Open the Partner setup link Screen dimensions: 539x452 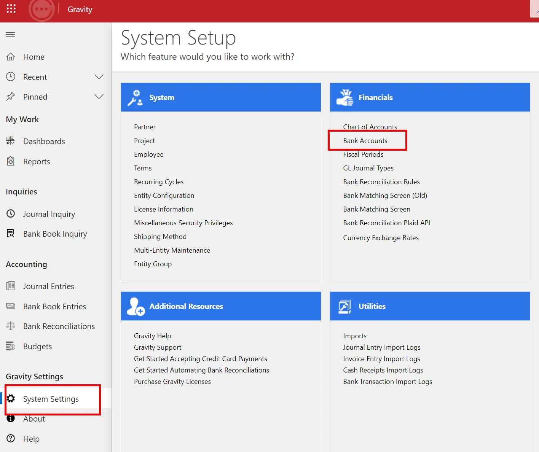pos(145,127)
